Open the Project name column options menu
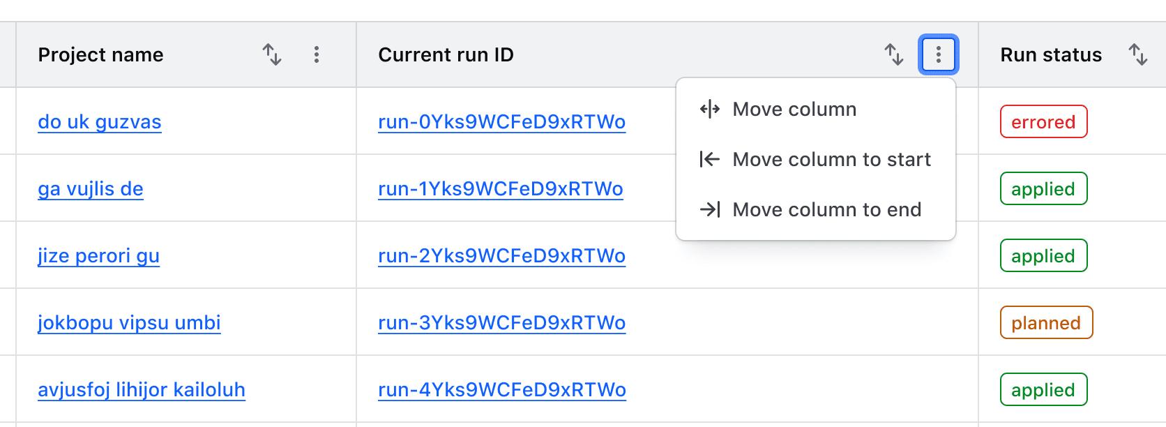 tap(317, 54)
